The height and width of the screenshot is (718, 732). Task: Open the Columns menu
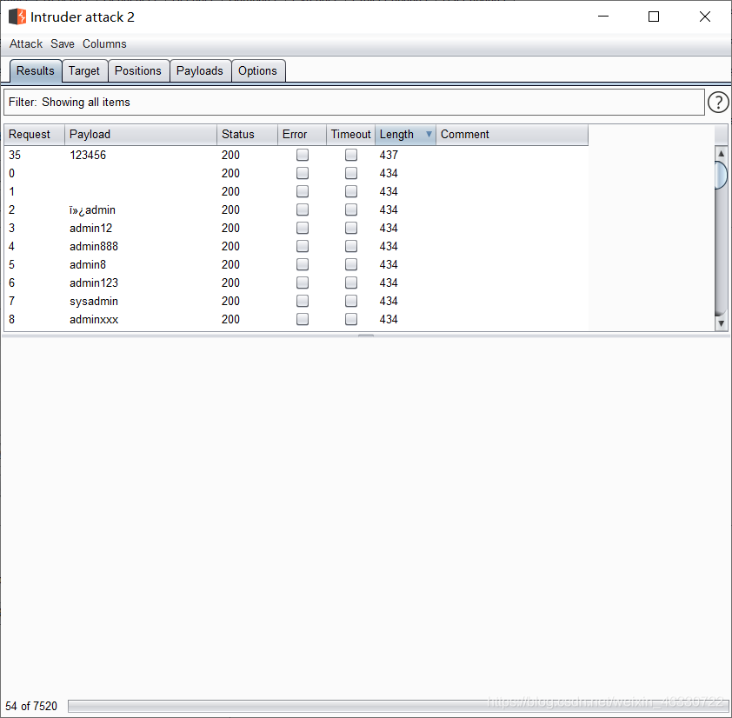(104, 43)
